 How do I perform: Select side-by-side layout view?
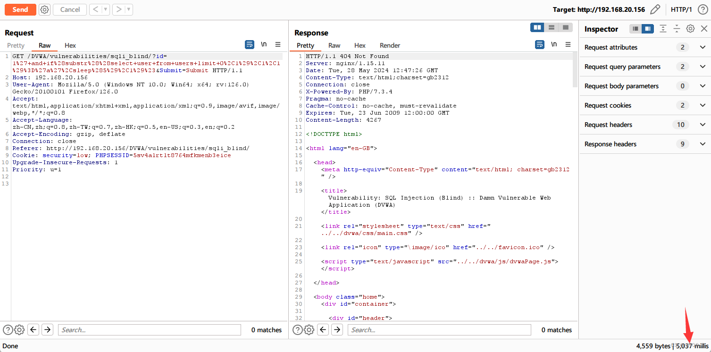point(537,28)
